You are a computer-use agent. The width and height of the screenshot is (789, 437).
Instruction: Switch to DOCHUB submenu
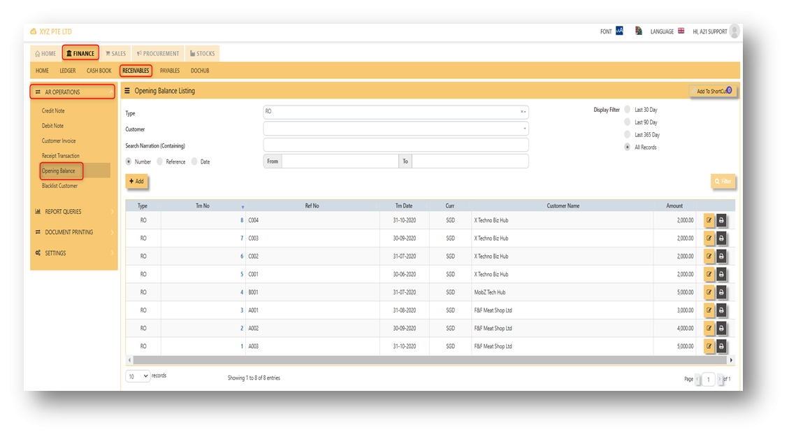200,71
